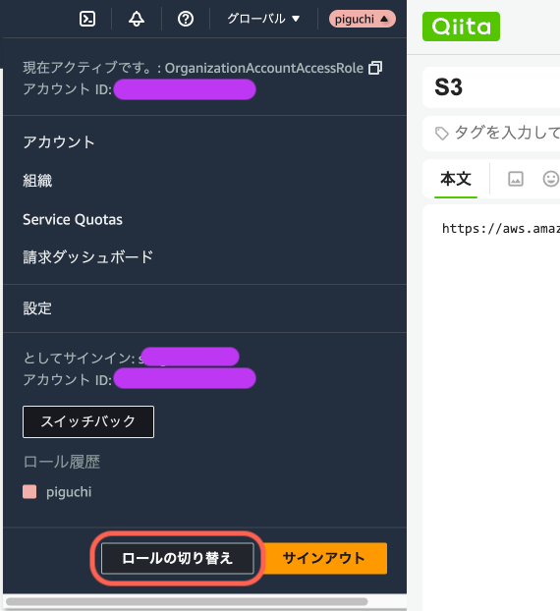Click the 現在アクティブです OrganizationAccountAccessRole text
Image resolution: width=560 pixels, height=611 pixels.
(193, 68)
